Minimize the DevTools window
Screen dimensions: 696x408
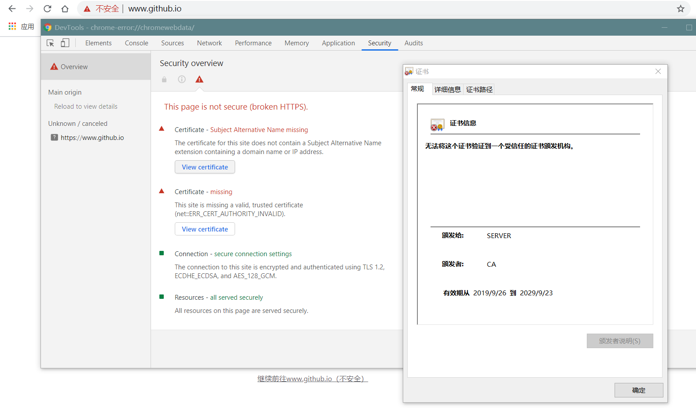(664, 27)
